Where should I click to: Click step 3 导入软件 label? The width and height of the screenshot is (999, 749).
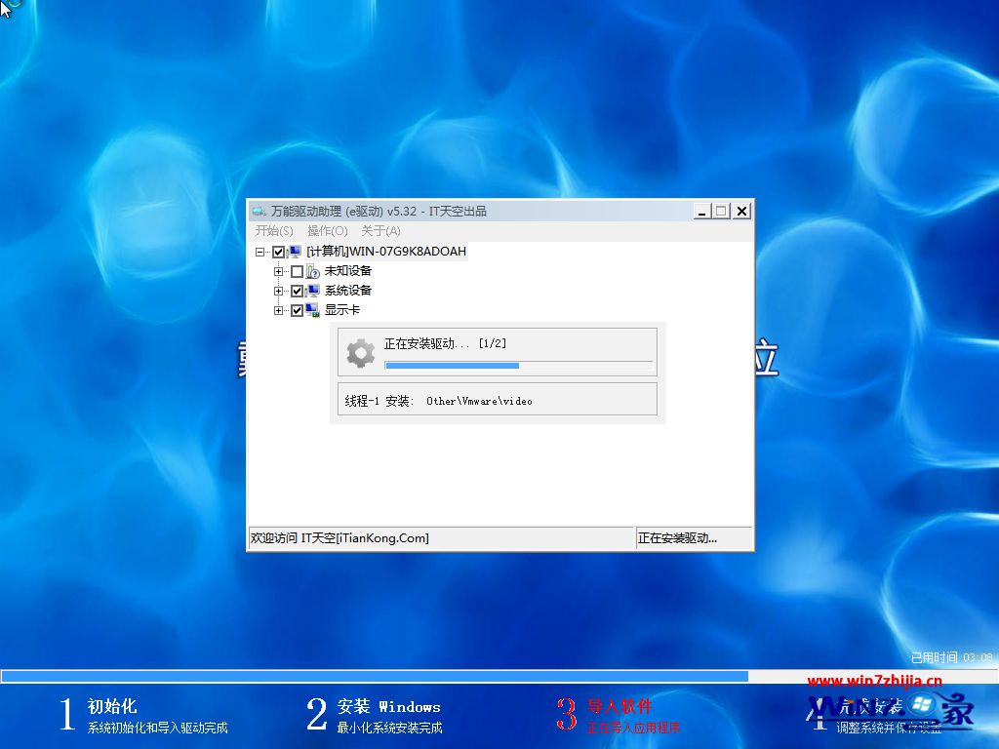(x=619, y=706)
